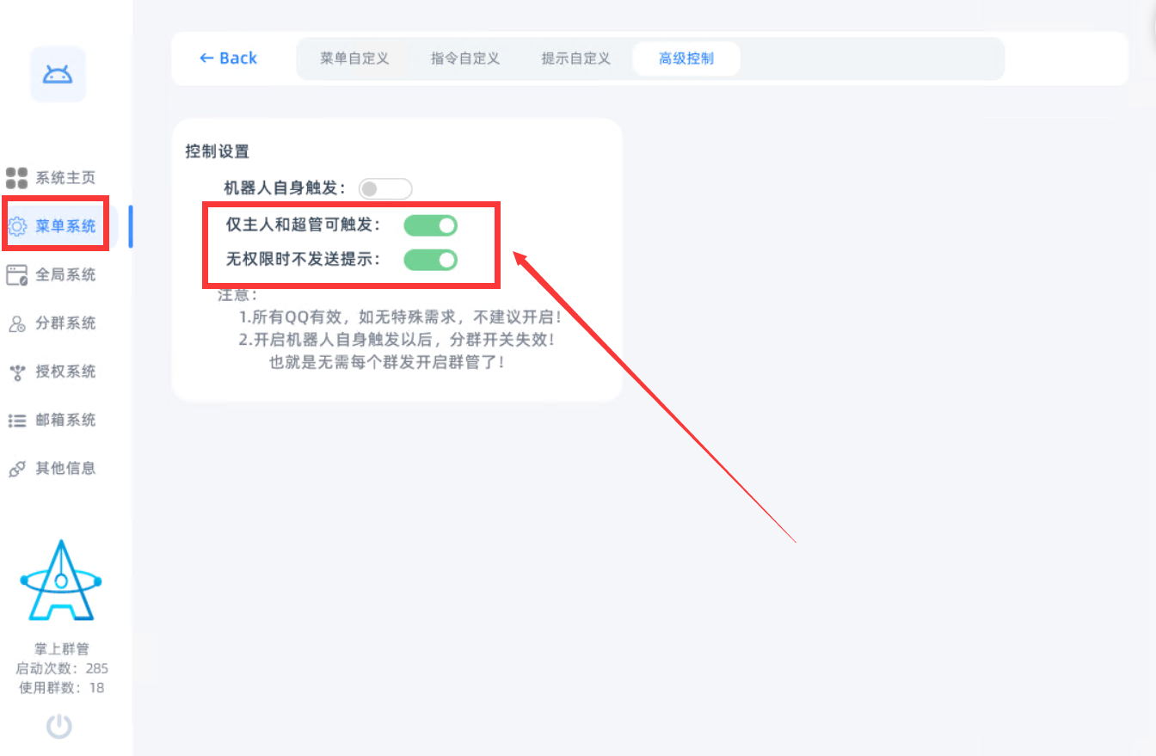Click the 菜单系统 gear icon
The image size is (1156, 756).
coord(17,226)
